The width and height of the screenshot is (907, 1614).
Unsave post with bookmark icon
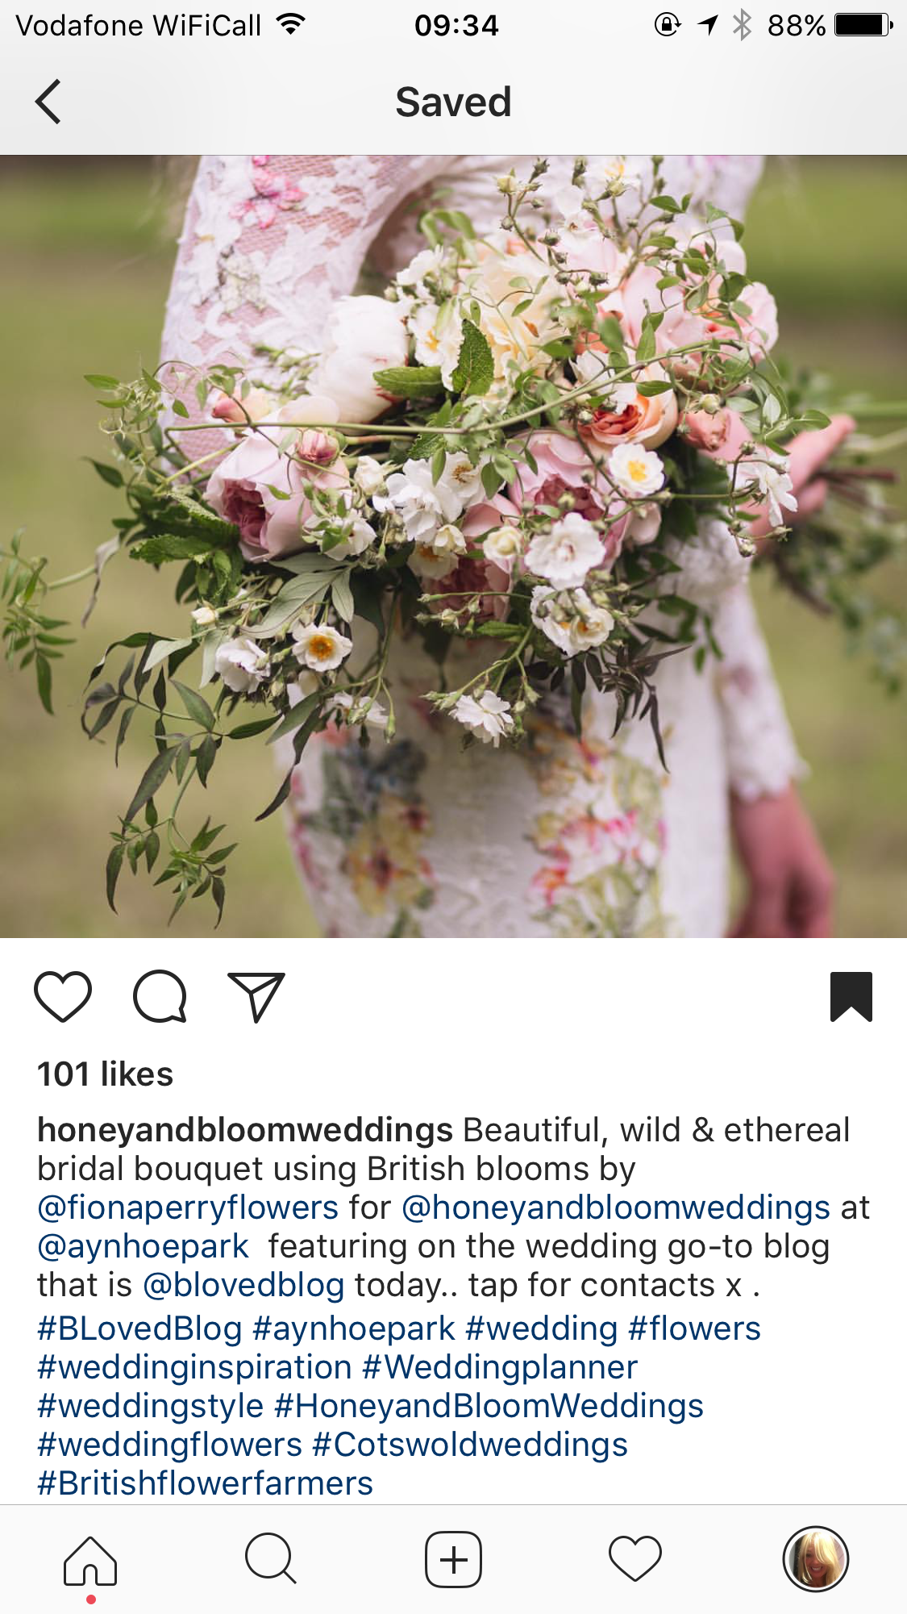[x=851, y=997]
